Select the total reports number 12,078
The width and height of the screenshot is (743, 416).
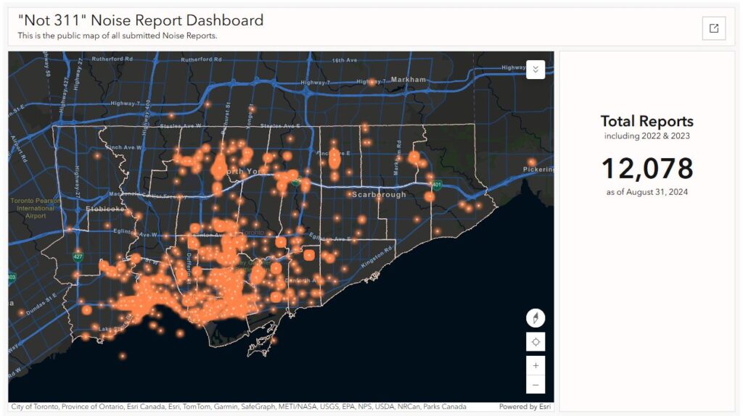(x=646, y=168)
